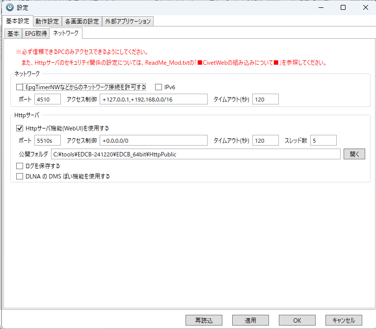Confirm settings with OK button
Image resolution: width=376 pixels, height=329 pixels.
click(x=297, y=320)
